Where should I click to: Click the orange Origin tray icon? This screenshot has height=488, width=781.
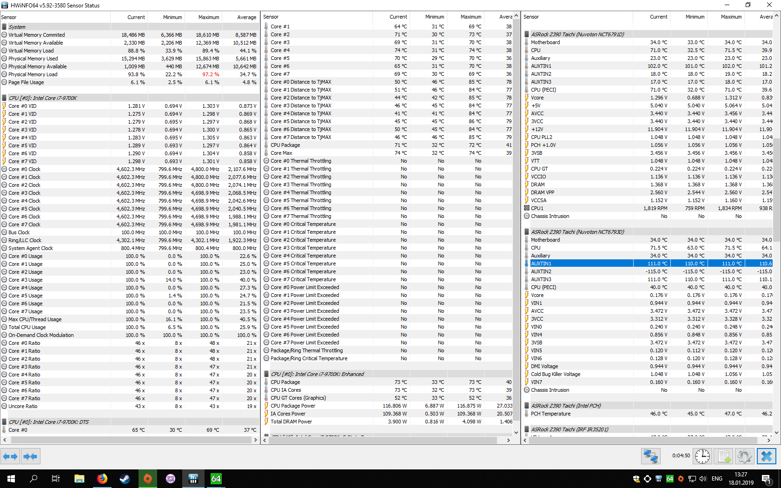coord(681,479)
